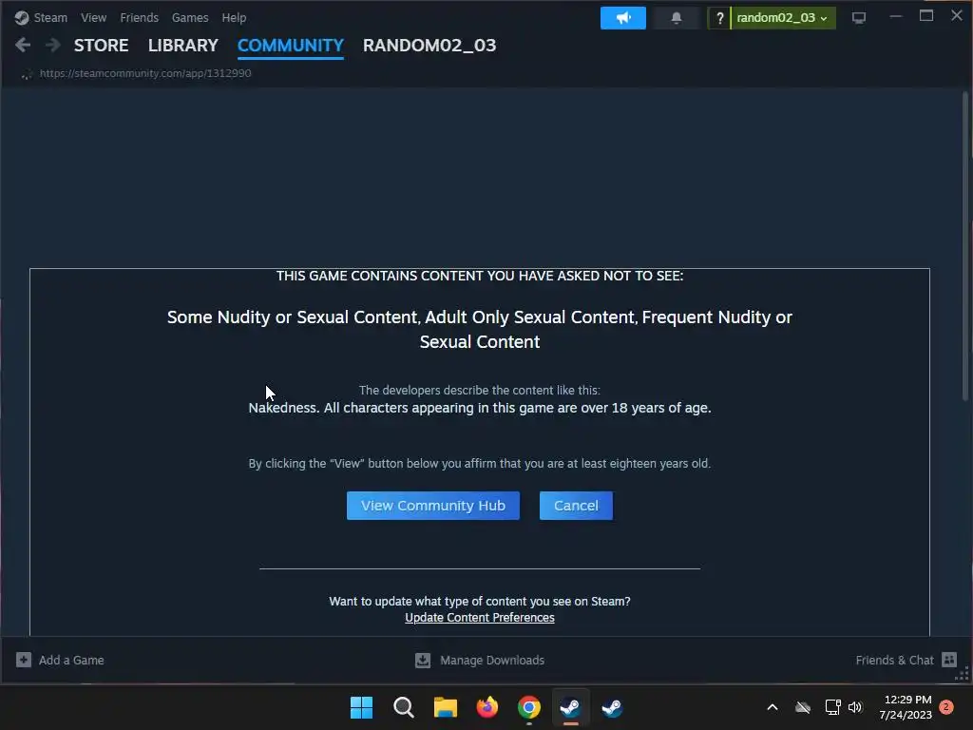Click 'The developers describe the content' text
Image resolution: width=973 pixels, height=730 pixels.
pyautogui.click(x=480, y=391)
